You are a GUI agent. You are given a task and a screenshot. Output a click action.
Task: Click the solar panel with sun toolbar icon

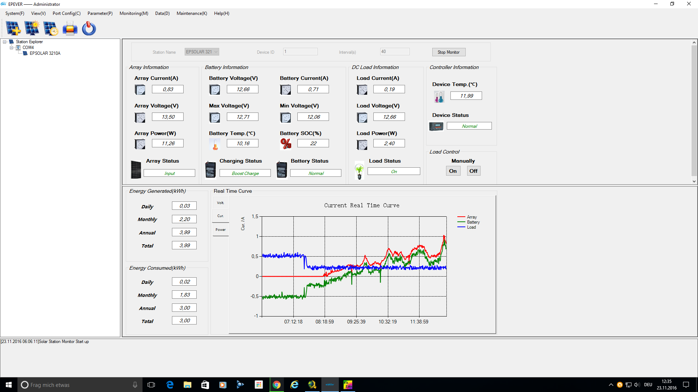coord(32,28)
